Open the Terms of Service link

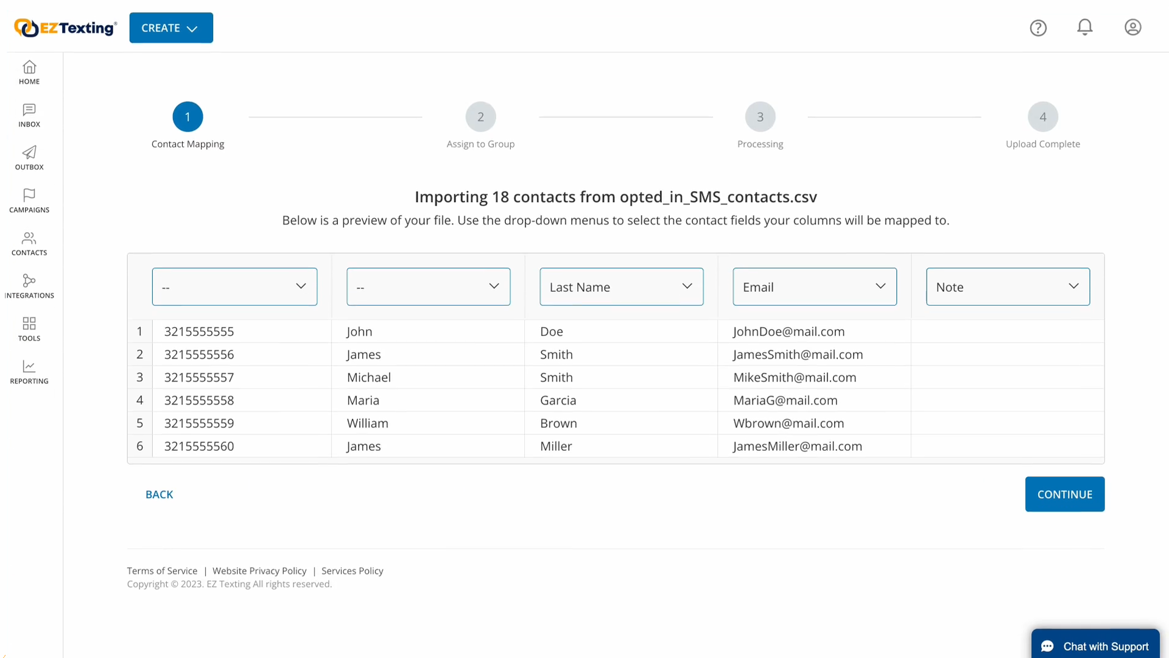click(x=162, y=570)
